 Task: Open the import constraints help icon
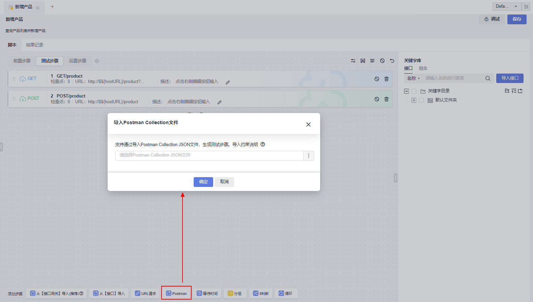(263, 144)
